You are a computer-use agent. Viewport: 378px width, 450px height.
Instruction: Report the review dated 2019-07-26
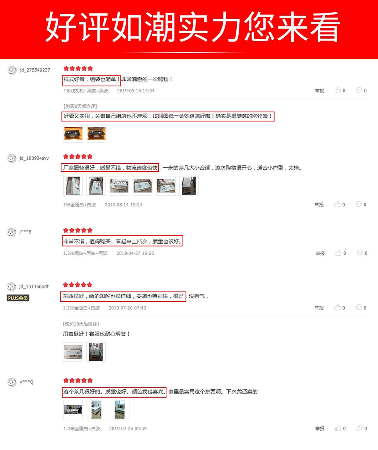pyautogui.click(x=320, y=429)
